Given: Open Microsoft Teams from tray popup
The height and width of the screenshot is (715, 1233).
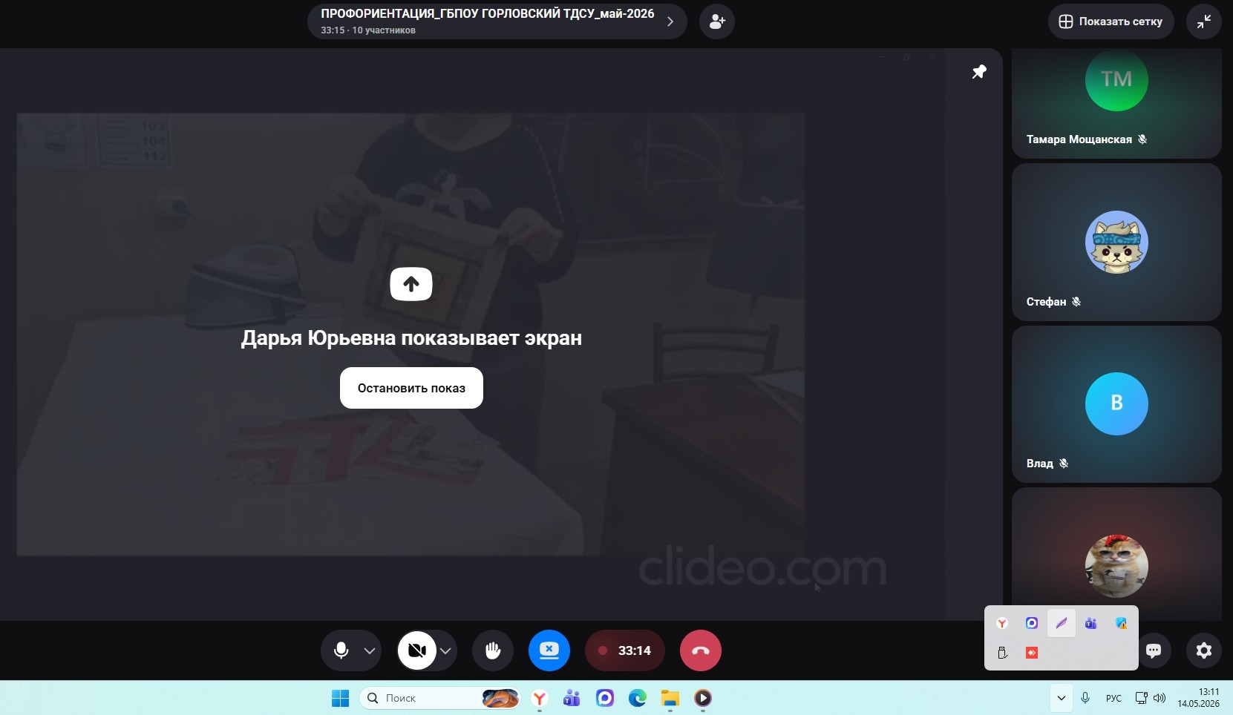Looking at the screenshot, I should pyautogui.click(x=1091, y=623).
